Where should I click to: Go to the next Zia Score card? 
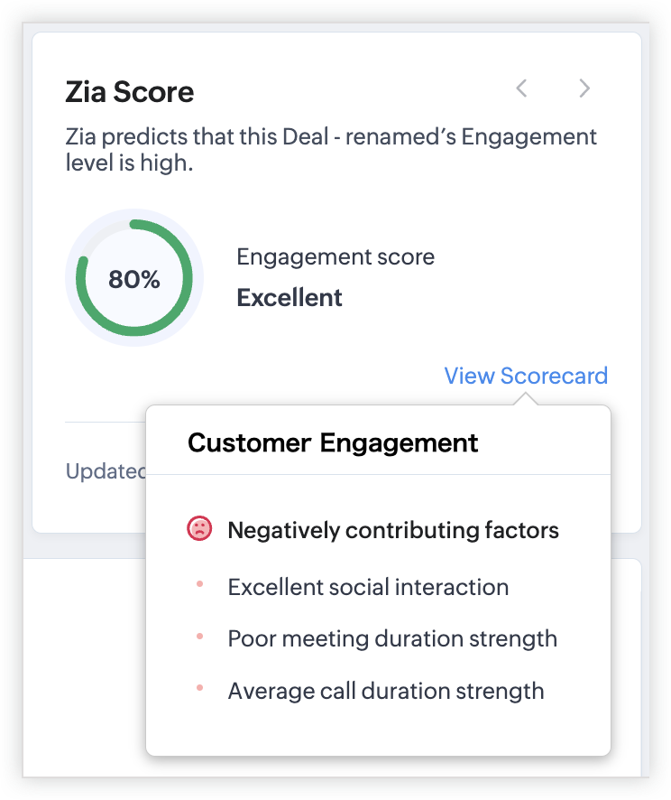584,88
